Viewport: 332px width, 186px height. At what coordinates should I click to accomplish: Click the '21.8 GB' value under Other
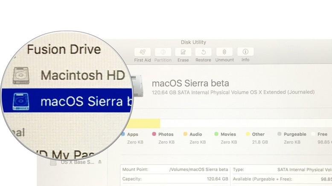pos(260,142)
